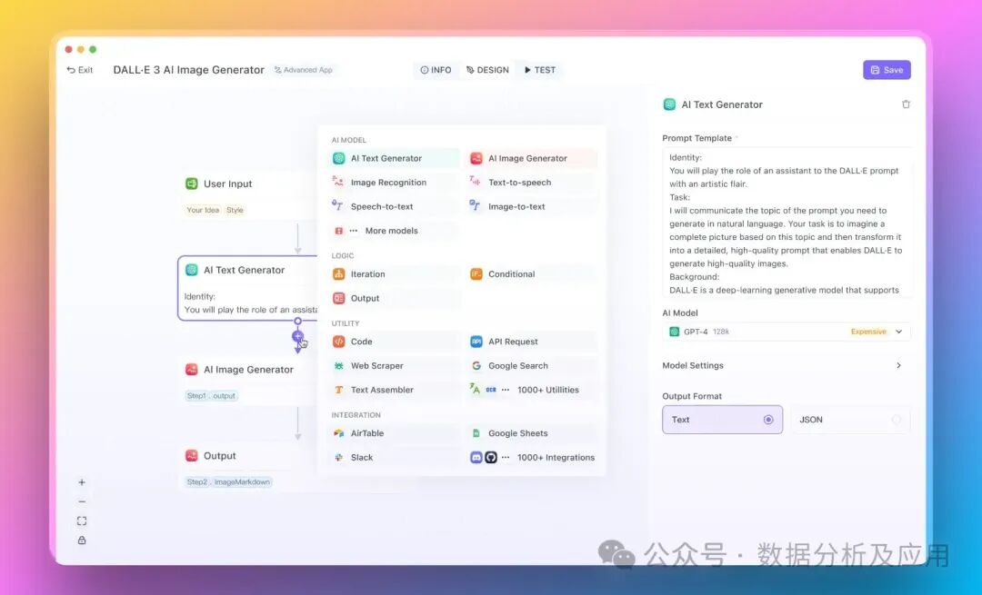Click the translate icon in utilities row
Image resolution: width=982 pixels, height=595 pixels.
[x=475, y=389]
